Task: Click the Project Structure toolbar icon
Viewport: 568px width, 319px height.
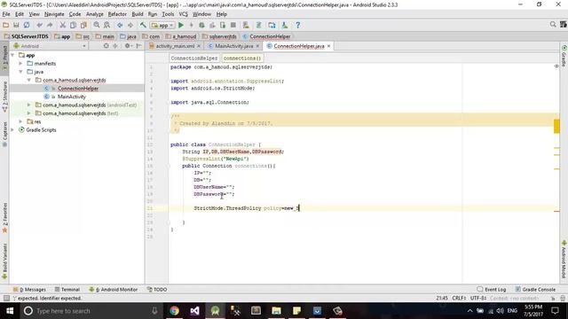Action: pos(272,25)
